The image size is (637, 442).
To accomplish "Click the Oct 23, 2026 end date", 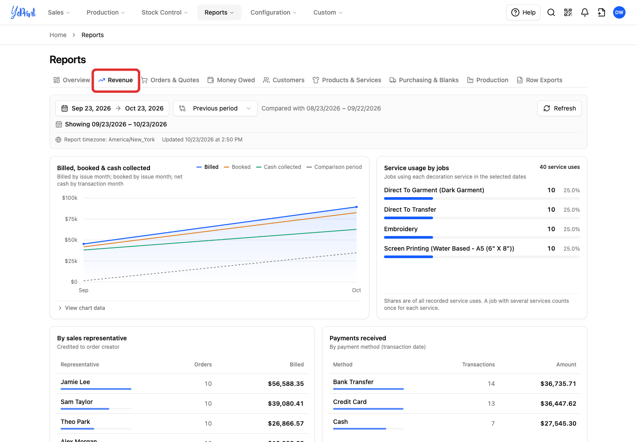I will [144, 108].
